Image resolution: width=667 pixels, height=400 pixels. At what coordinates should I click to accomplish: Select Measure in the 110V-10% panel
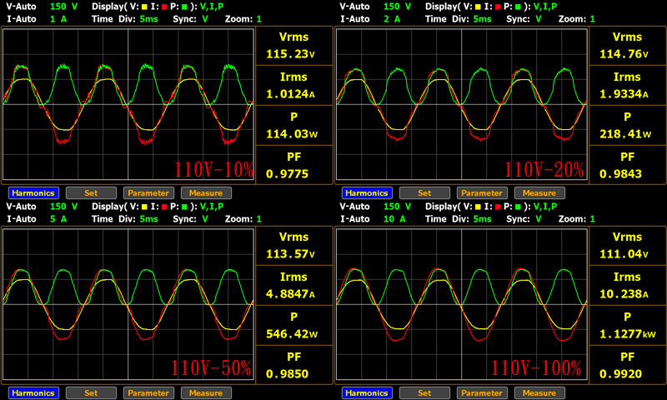click(x=206, y=193)
